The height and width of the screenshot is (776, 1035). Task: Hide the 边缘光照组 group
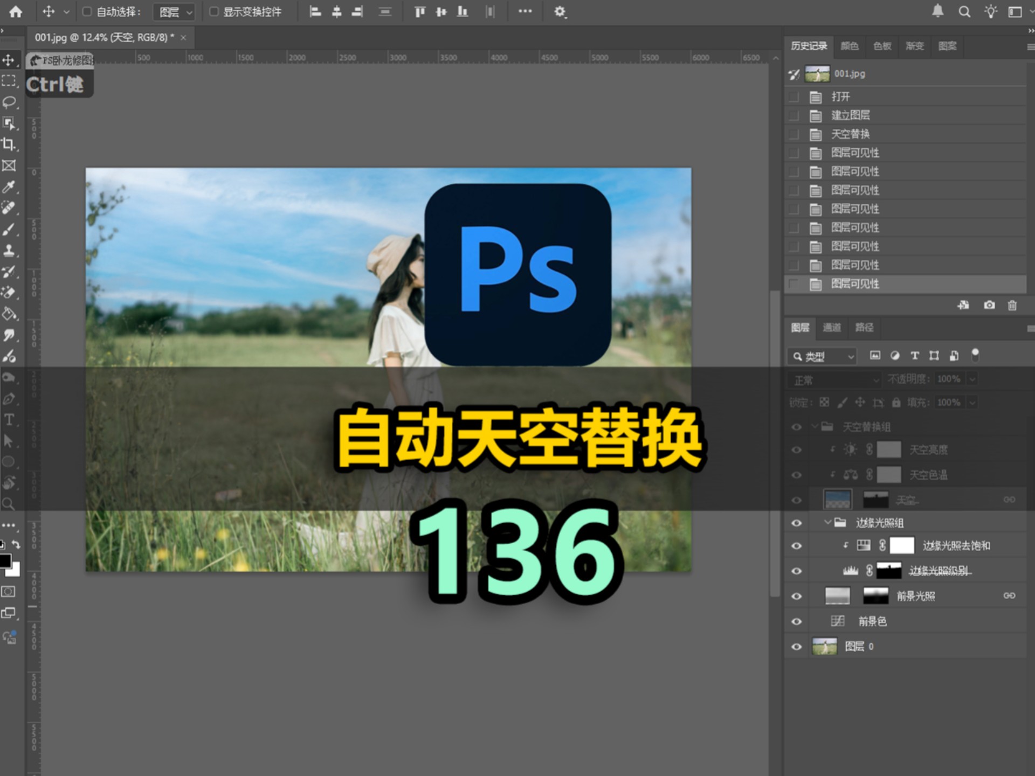pyautogui.click(x=796, y=523)
